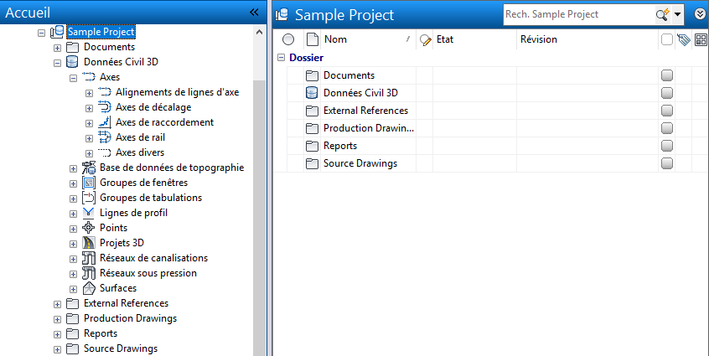Sort by the Nom column header
This screenshot has height=356, width=709.
[360, 39]
